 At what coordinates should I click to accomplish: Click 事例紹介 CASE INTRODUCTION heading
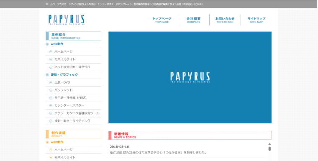(73, 36)
